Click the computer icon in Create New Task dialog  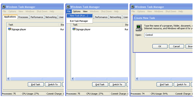[x=139, y=28]
